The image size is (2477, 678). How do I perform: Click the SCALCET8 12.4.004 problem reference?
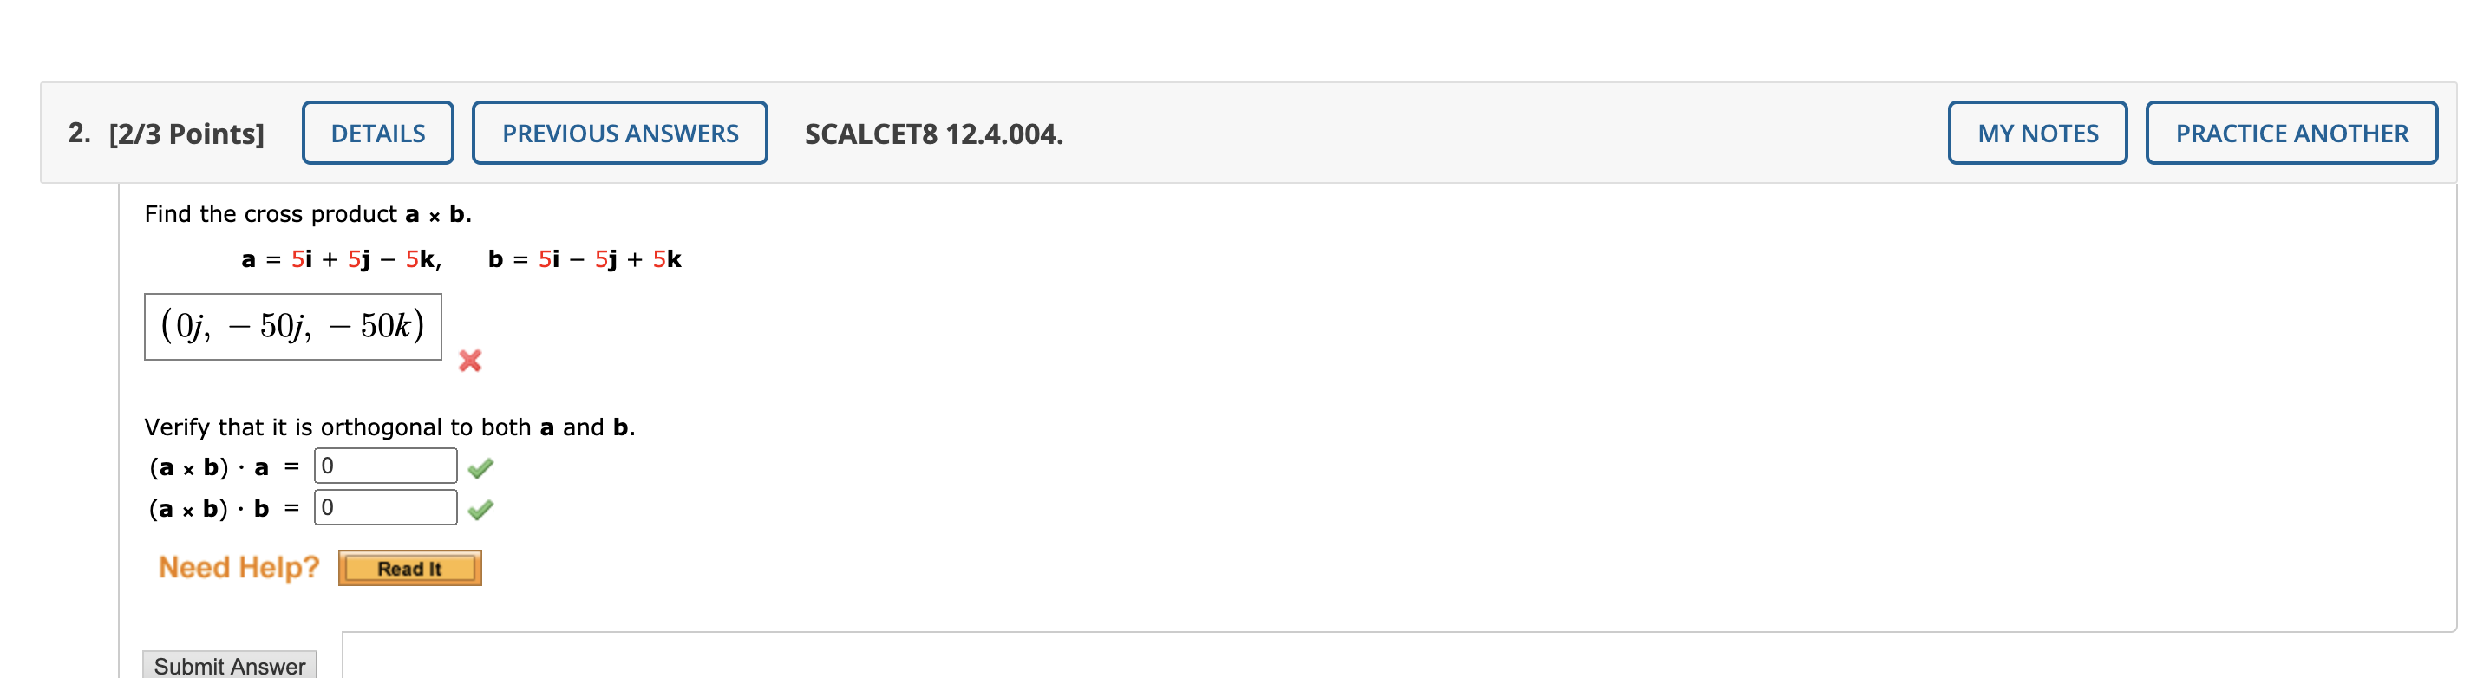(x=931, y=133)
